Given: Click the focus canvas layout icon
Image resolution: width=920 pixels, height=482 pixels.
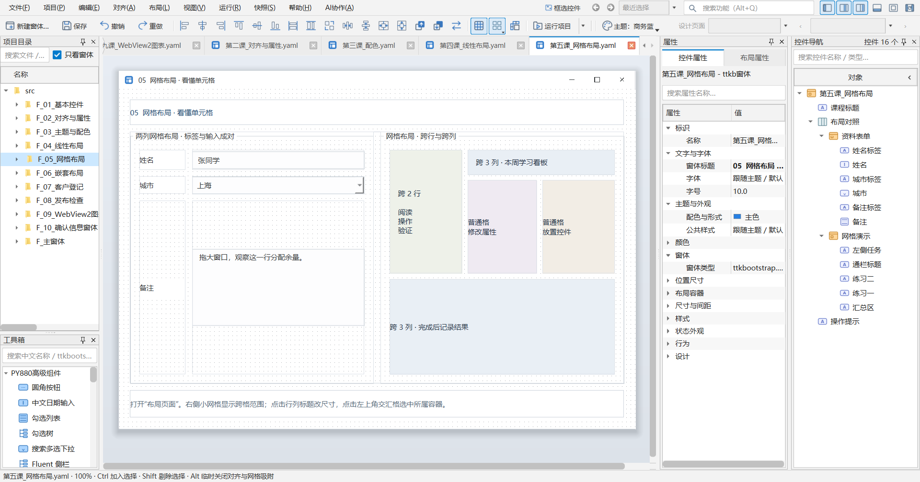Looking at the screenshot, I should point(893,8).
